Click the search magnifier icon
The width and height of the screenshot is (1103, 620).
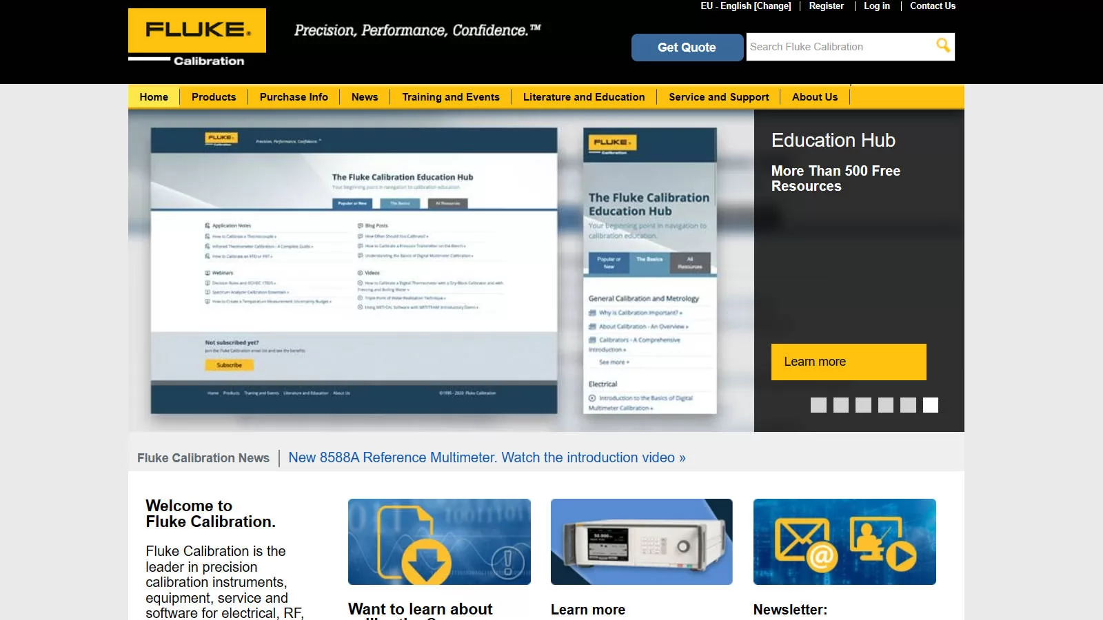click(x=942, y=46)
